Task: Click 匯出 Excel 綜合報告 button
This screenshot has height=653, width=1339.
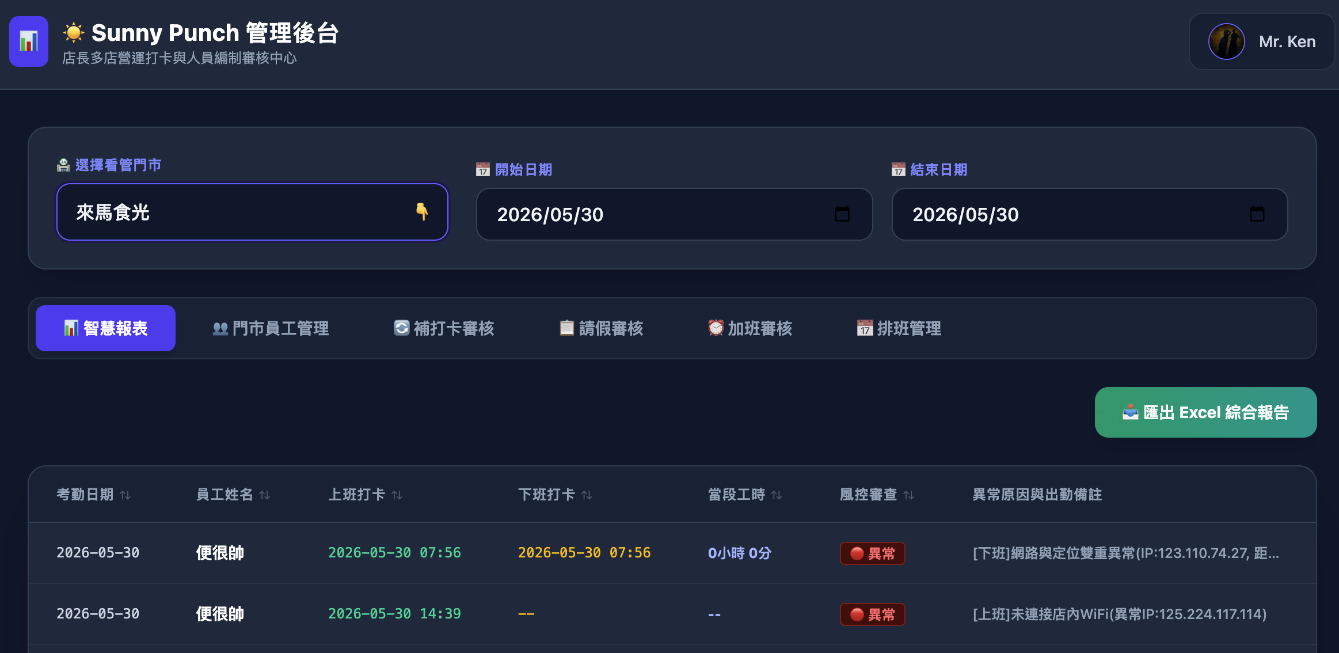Action: coord(1205,412)
